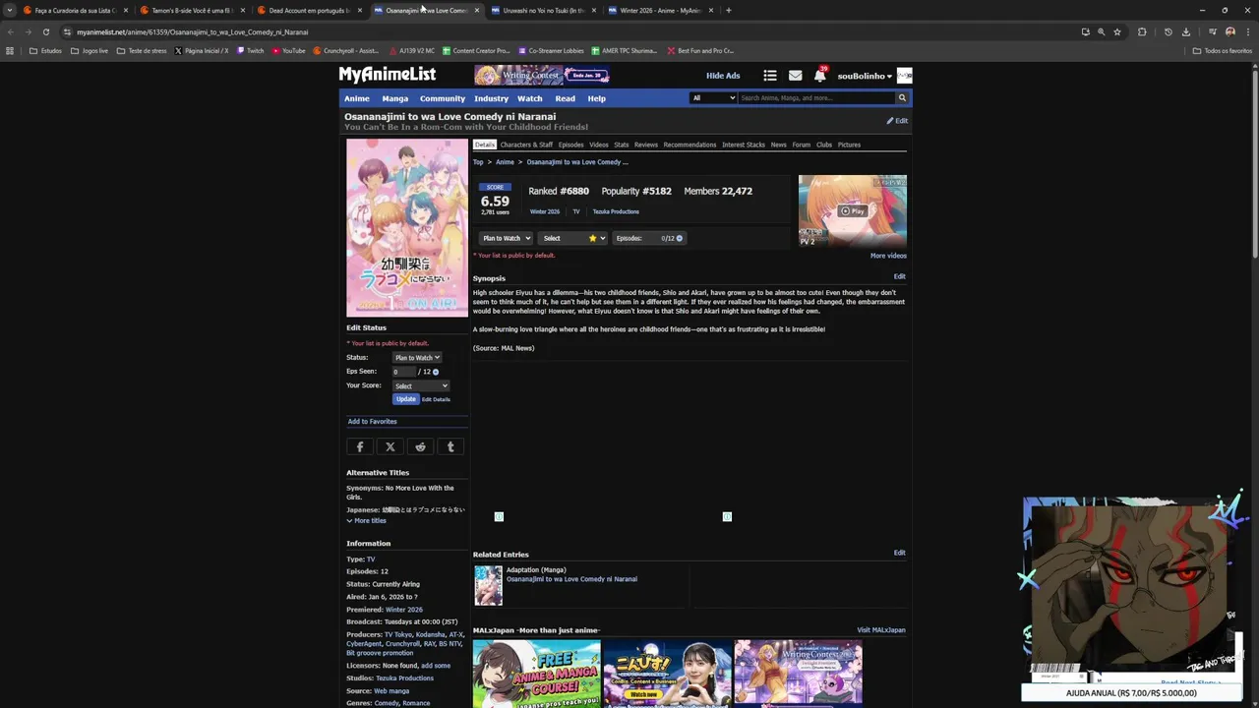This screenshot has height=708, width=1259.
Task: Click the Search Anime, Manga search field
Action: coord(815,98)
